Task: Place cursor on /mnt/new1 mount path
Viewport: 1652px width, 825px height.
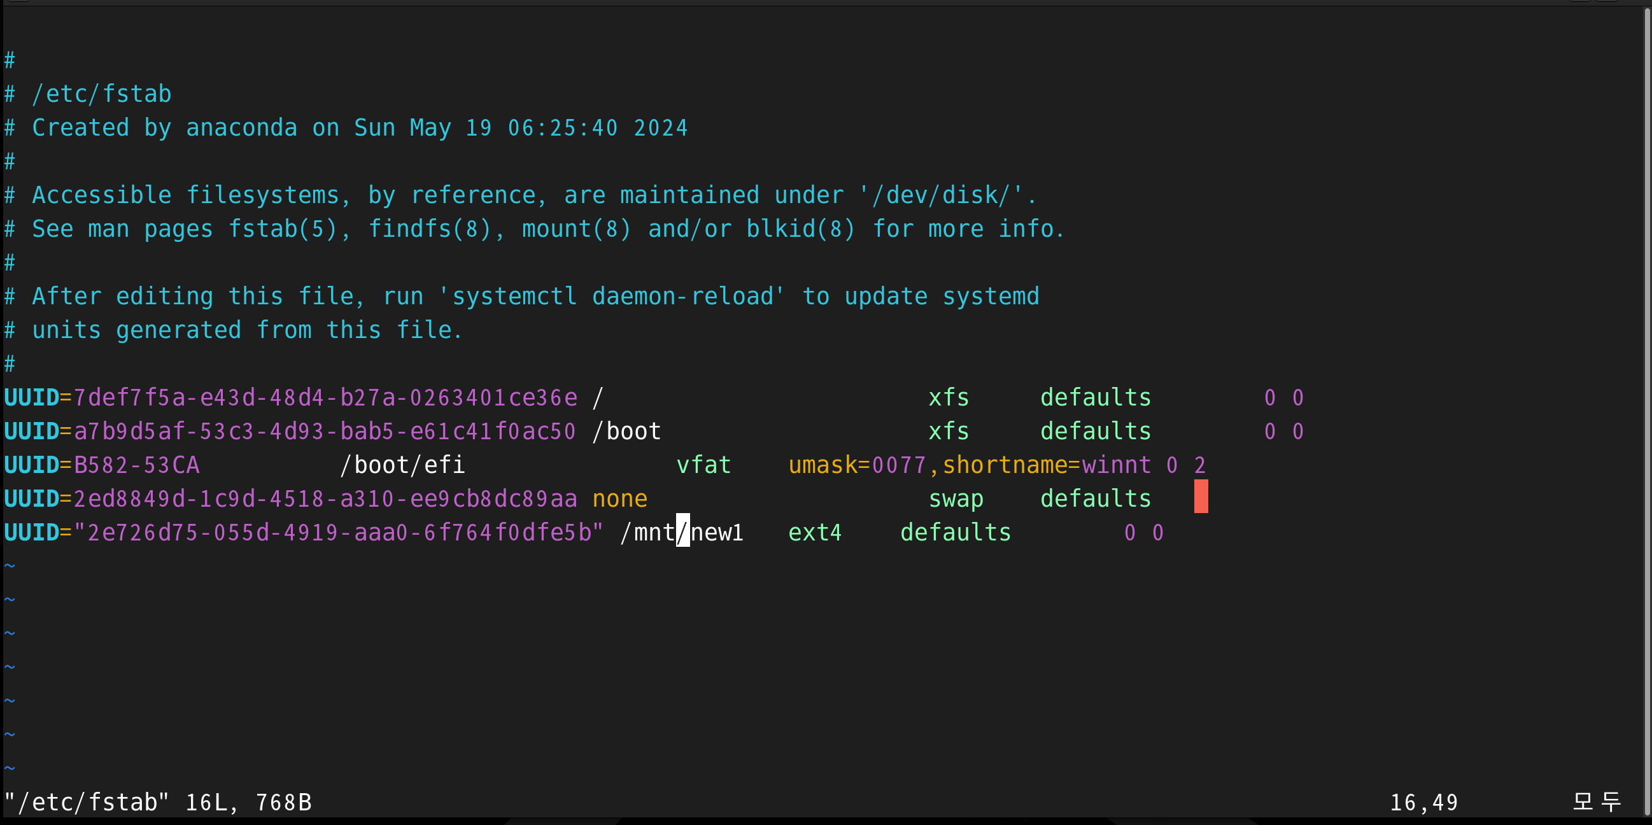Action: click(x=682, y=532)
